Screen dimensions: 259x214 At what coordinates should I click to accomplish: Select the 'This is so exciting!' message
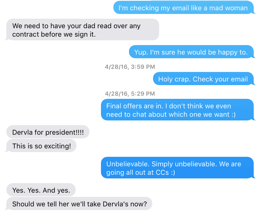(x=41, y=146)
